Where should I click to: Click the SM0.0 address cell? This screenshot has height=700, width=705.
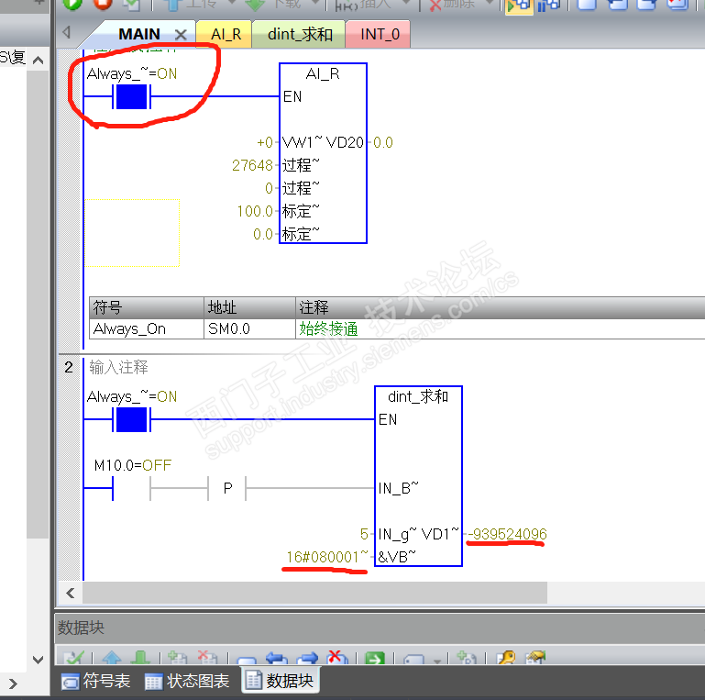(249, 328)
